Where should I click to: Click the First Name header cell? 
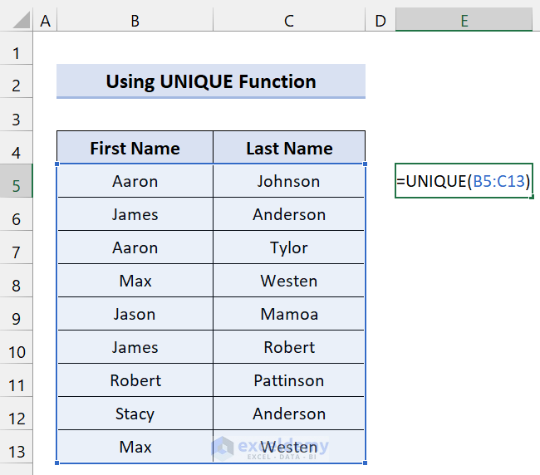[x=135, y=149]
